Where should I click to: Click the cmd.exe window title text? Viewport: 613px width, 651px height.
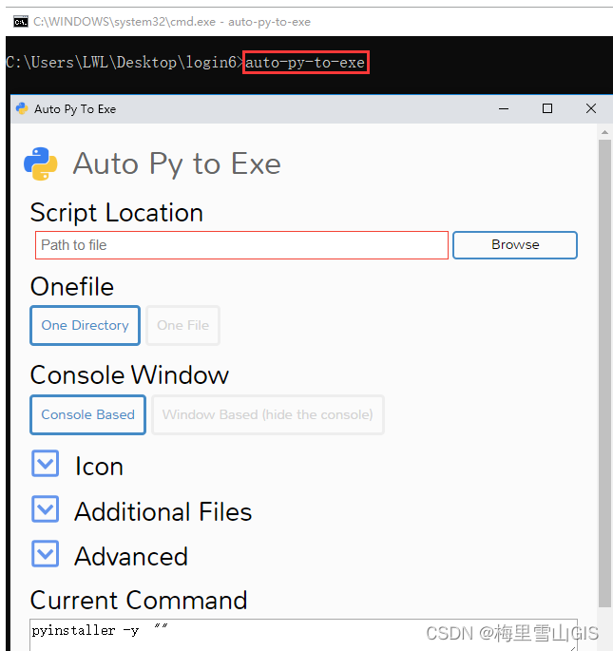[x=172, y=22]
